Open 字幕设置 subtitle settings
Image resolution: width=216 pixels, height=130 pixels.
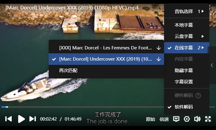coord(187,82)
